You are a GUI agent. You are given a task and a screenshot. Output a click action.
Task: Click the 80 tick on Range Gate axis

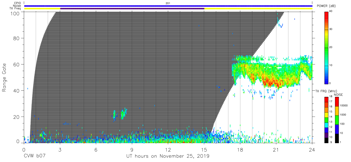tap(17, 38)
